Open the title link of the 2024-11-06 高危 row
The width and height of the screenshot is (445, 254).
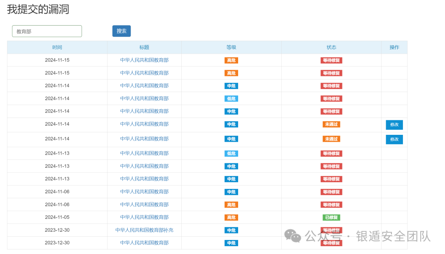pyautogui.click(x=144, y=205)
